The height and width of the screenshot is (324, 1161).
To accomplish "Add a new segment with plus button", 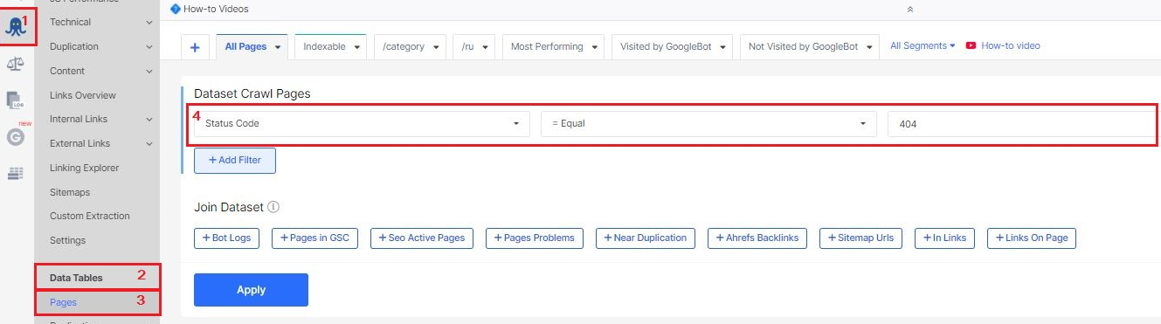I will tap(194, 47).
